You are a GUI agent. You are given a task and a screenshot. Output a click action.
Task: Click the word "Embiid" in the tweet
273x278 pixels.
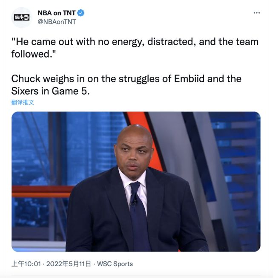(189, 78)
